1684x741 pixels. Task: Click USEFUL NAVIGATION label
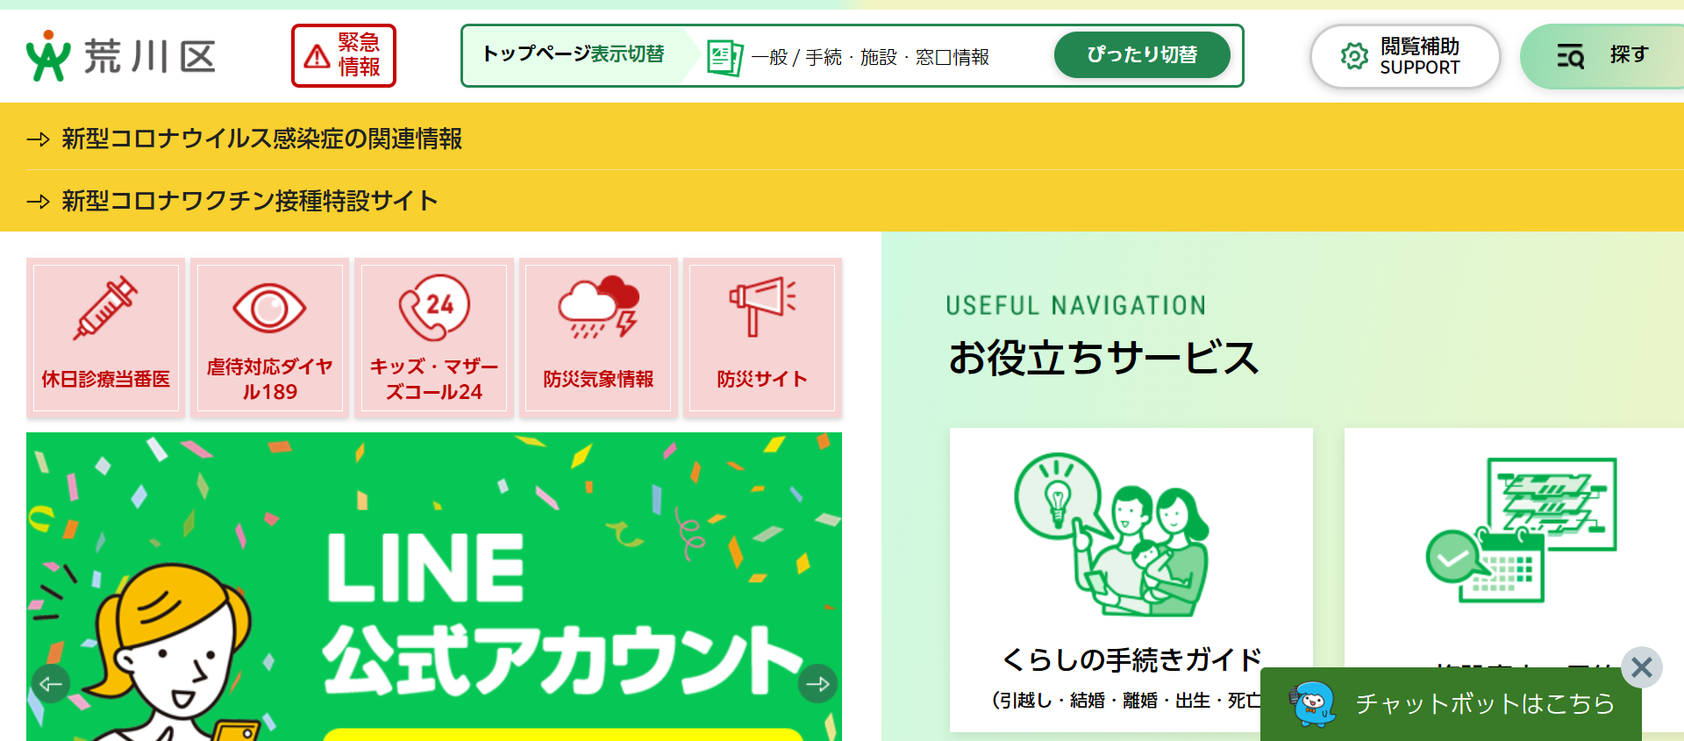[x=1076, y=305]
